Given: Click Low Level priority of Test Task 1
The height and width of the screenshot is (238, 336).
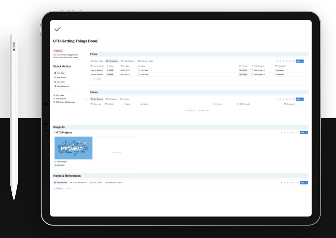Looking at the screenshot, I should point(243,70).
